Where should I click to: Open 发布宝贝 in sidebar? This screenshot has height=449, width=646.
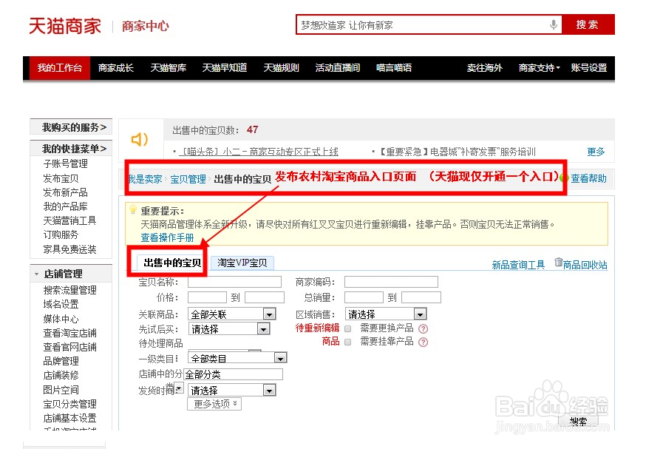click(x=61, y=178)
